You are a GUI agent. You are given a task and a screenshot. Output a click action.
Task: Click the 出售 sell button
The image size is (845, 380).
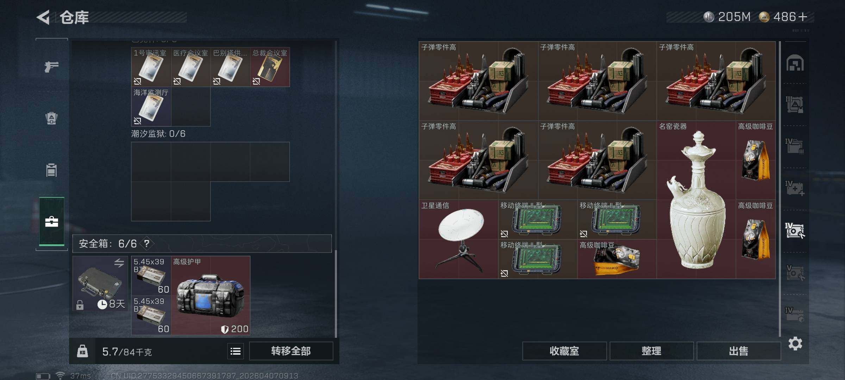pyautogui.click(x=738, y=351)
